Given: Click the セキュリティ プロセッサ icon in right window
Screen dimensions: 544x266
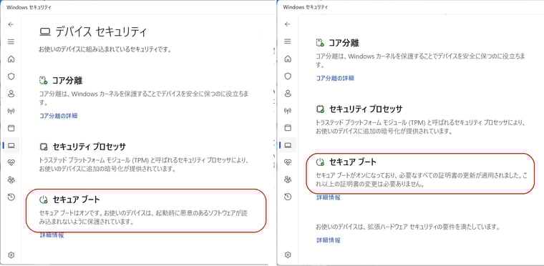Looking at the screenshot, I should tap(320, 109).
